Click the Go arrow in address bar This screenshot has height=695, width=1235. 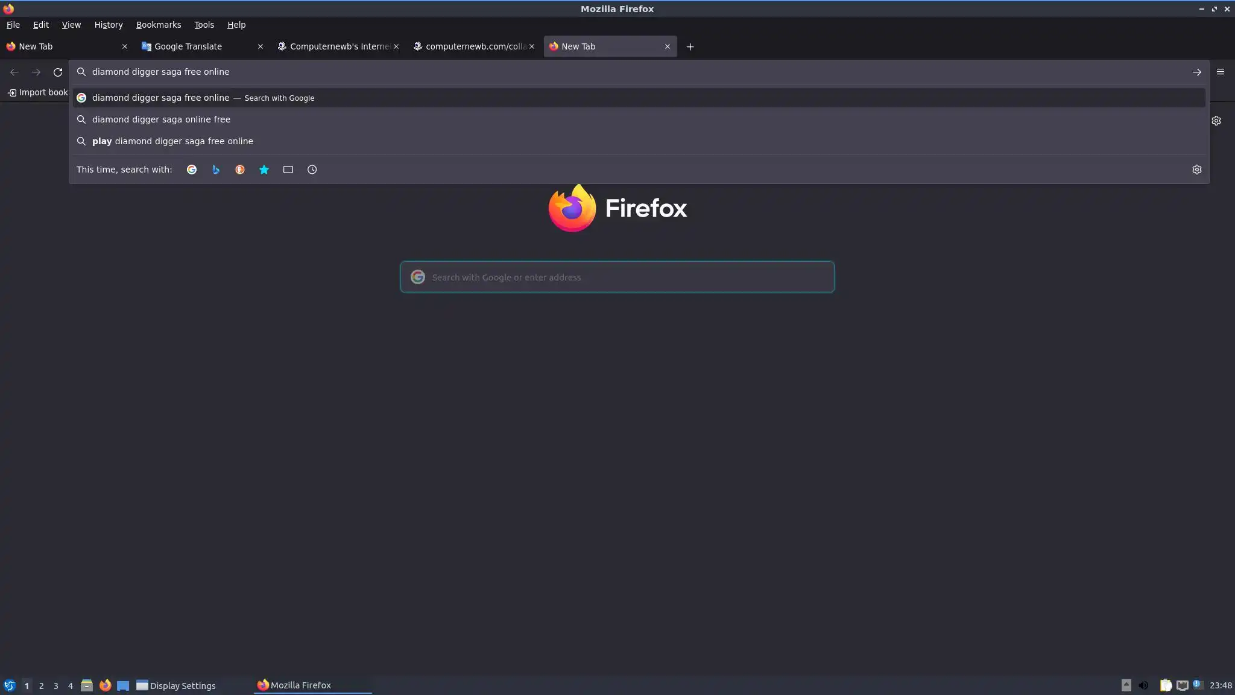(x=1196, y=72)
